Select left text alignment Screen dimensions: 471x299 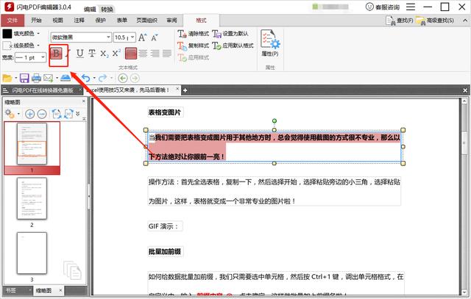pos(131,54)
